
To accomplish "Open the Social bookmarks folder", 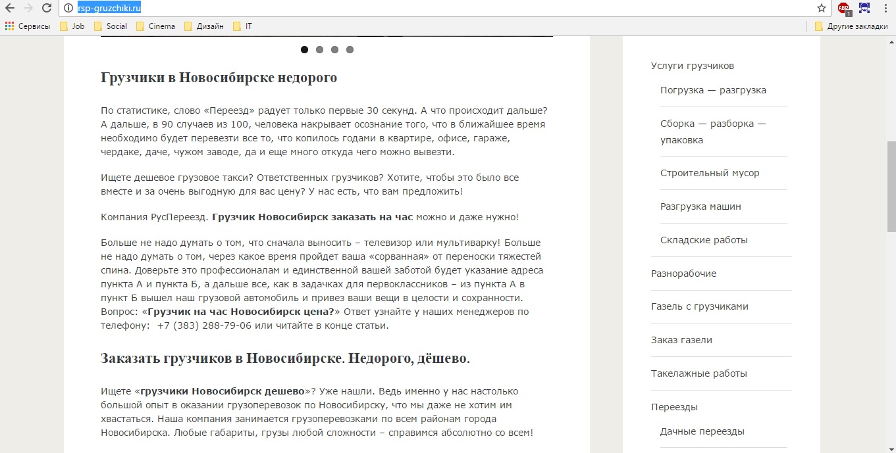I will [110, 26].
